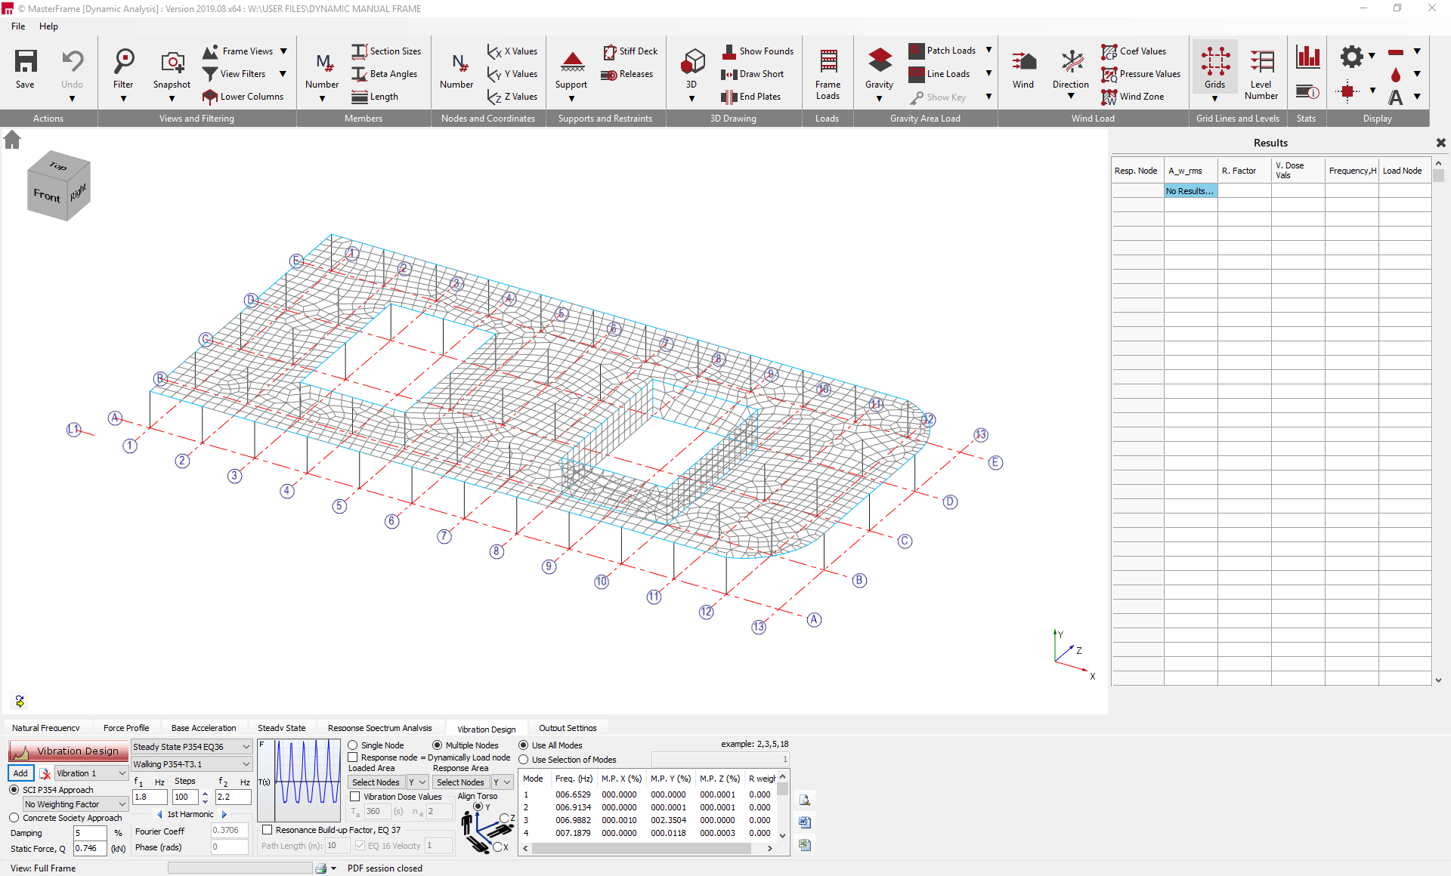Close the Results panel
Viewport: 1451px width, 876px height.
click(x=1440, y=143)
